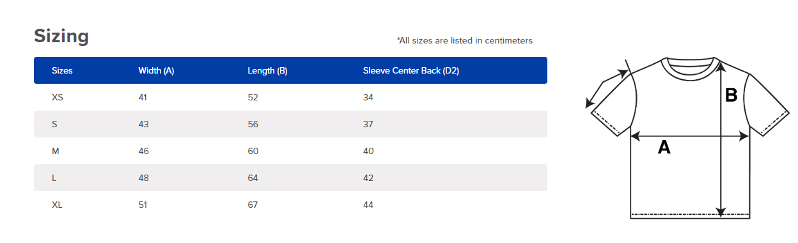Click the Sizing heading
The height and width of the screenshot is (243, 798).
[x=61, y=36]
